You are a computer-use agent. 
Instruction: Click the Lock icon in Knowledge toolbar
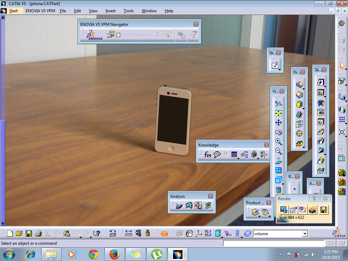pos(254,154)
